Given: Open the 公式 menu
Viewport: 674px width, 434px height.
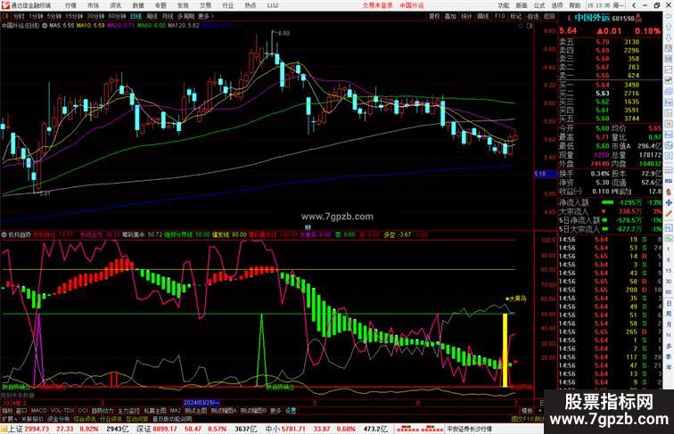Looking at the screenshot, I should pyautogui.click(x=539, y=5).
